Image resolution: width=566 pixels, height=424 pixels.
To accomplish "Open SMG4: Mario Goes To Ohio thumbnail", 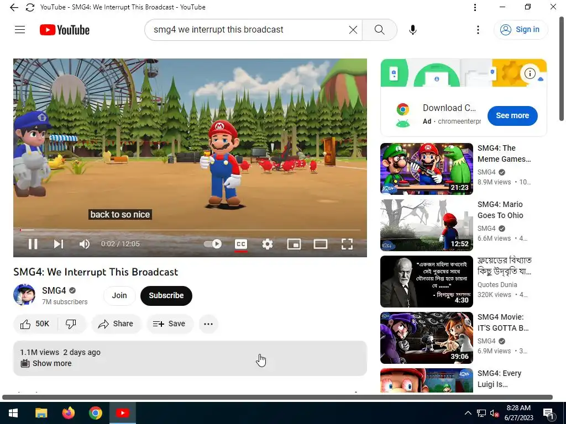I will pyautogui.click(x=426, y=225).
